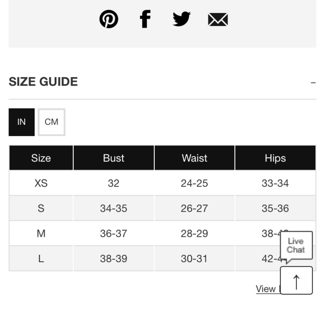This screenshot has height=325, width=325.
Task: Share via Facebook icon
Action: click(145, 19)
